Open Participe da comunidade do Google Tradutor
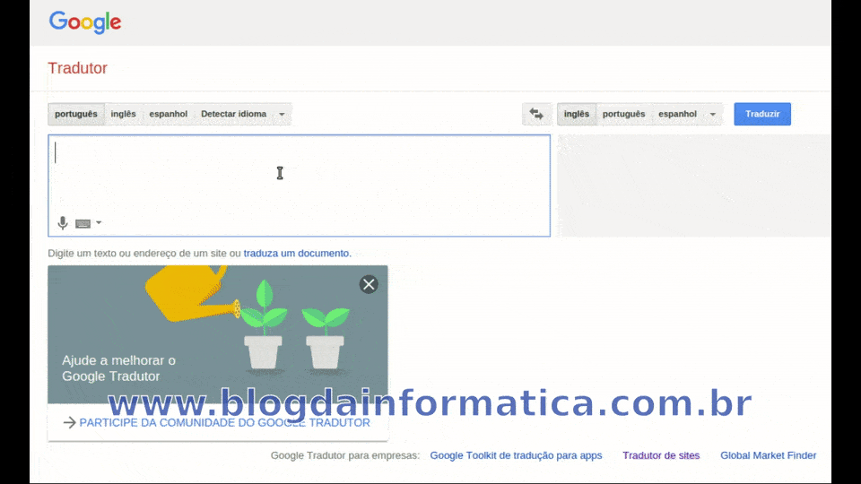Screen dimensions: 861x484 coord(224,422)
